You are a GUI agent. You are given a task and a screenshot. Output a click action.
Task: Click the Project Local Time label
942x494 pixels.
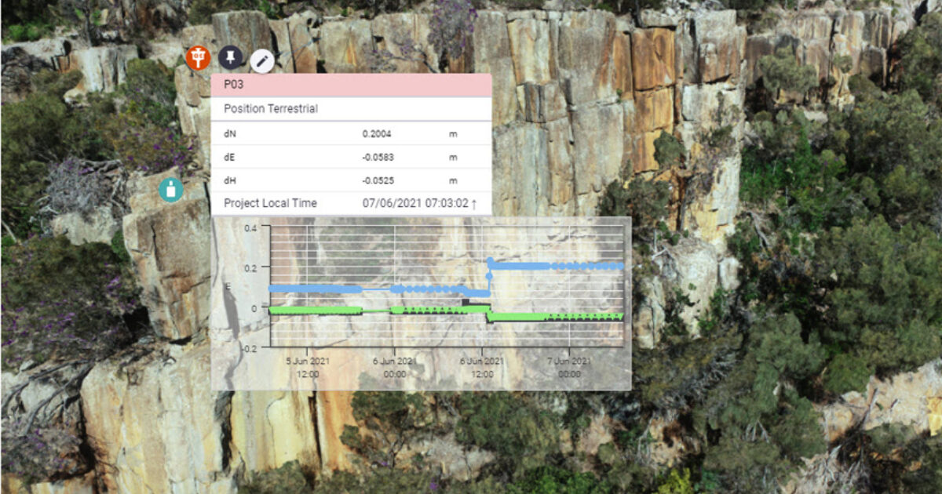coord(270,204)
